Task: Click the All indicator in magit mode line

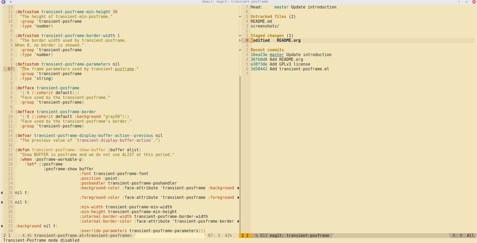Action: coord(470,236)
